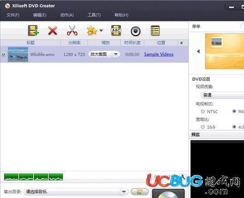This screenshot has width=244, height=198.
Task: Click the 时间长度 column header
Action: (x=132, y=43)
